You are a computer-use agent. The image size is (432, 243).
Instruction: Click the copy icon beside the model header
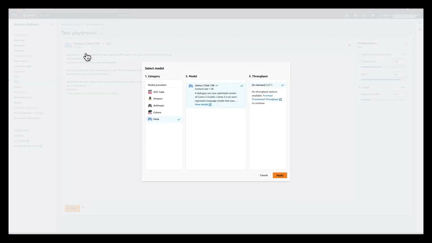click(349, 45)
